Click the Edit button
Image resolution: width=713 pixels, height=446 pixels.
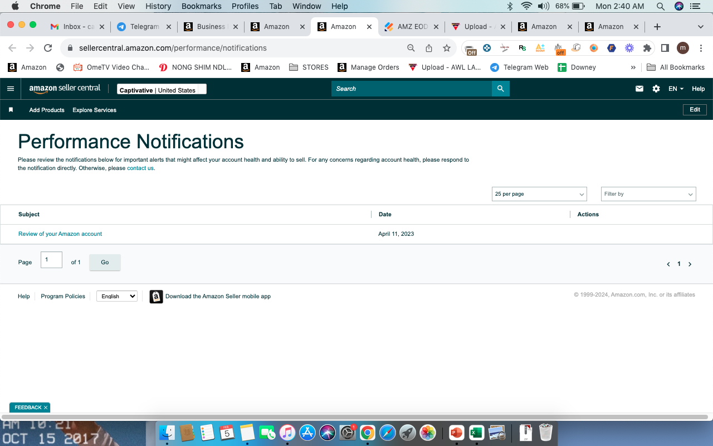pos(695,110)
